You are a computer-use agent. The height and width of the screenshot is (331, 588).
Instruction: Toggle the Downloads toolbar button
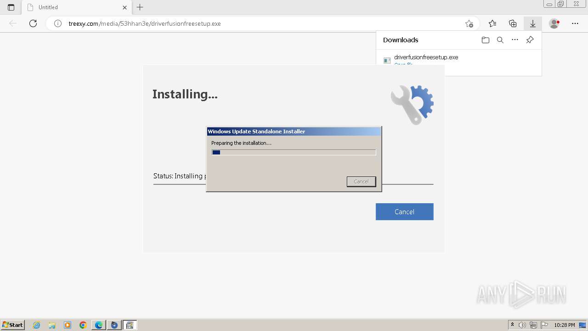[x=533, y=23]
